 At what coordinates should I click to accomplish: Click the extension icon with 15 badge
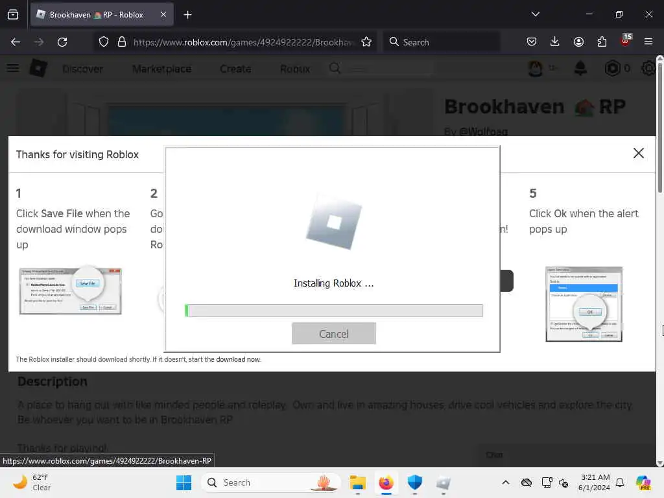(x=626, y=40)
